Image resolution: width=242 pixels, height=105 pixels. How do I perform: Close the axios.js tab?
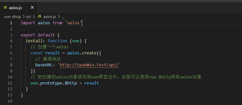pyautogui.click(x=32, y=7)
